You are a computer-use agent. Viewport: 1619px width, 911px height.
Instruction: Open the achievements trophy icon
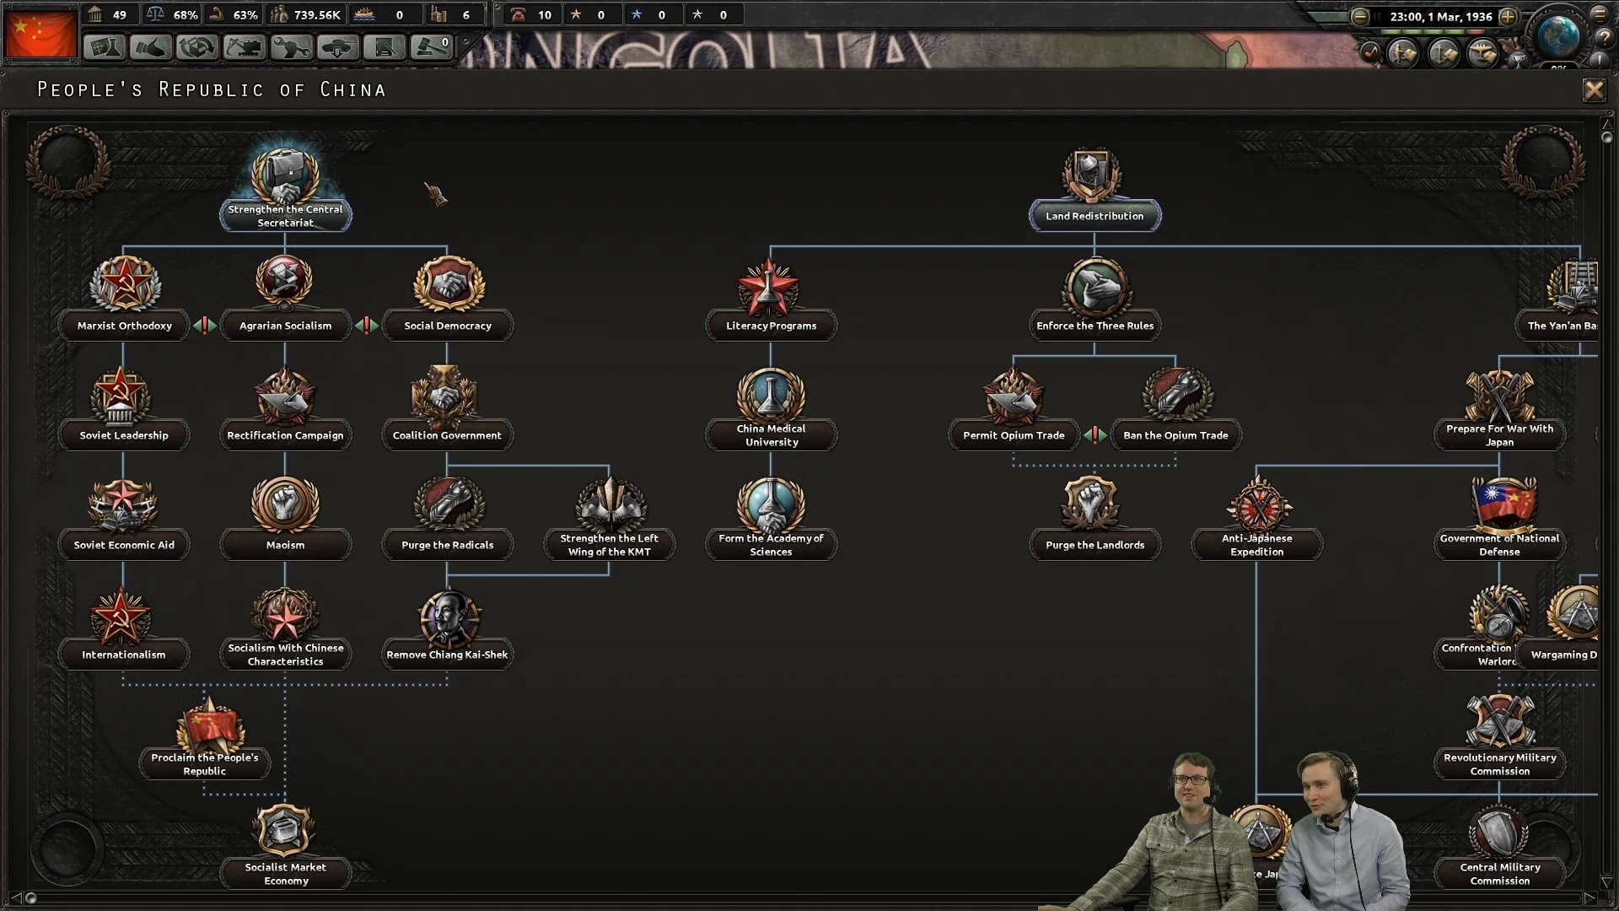coord(1518,59)
